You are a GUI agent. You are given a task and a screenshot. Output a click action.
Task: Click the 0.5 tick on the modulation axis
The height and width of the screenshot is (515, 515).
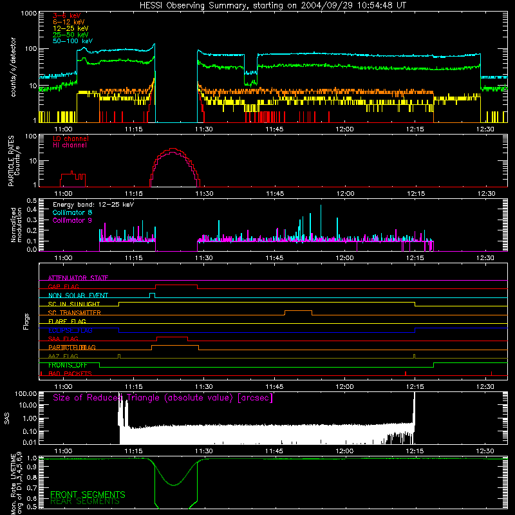[x=32, y=200]
